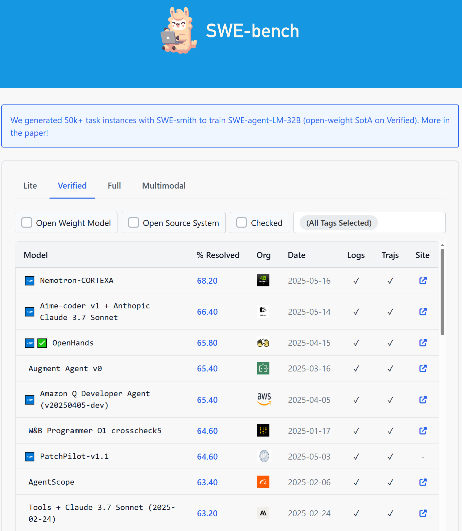The image size is (462, 531).
Task: Click the NVIDIA org logo
Action: click(263, 280)
